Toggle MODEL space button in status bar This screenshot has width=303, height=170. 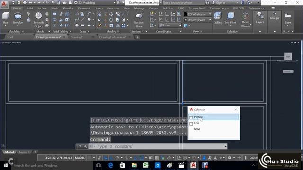(80, 158)
